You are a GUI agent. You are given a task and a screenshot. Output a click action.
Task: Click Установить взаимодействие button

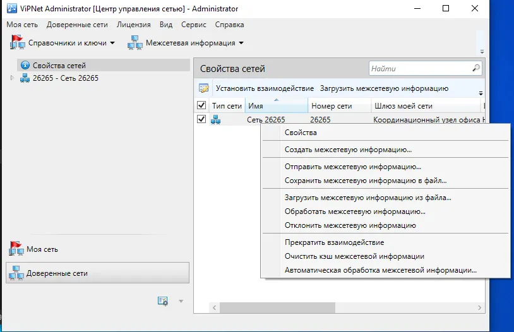pyautogui.click(x=265, y=88)
